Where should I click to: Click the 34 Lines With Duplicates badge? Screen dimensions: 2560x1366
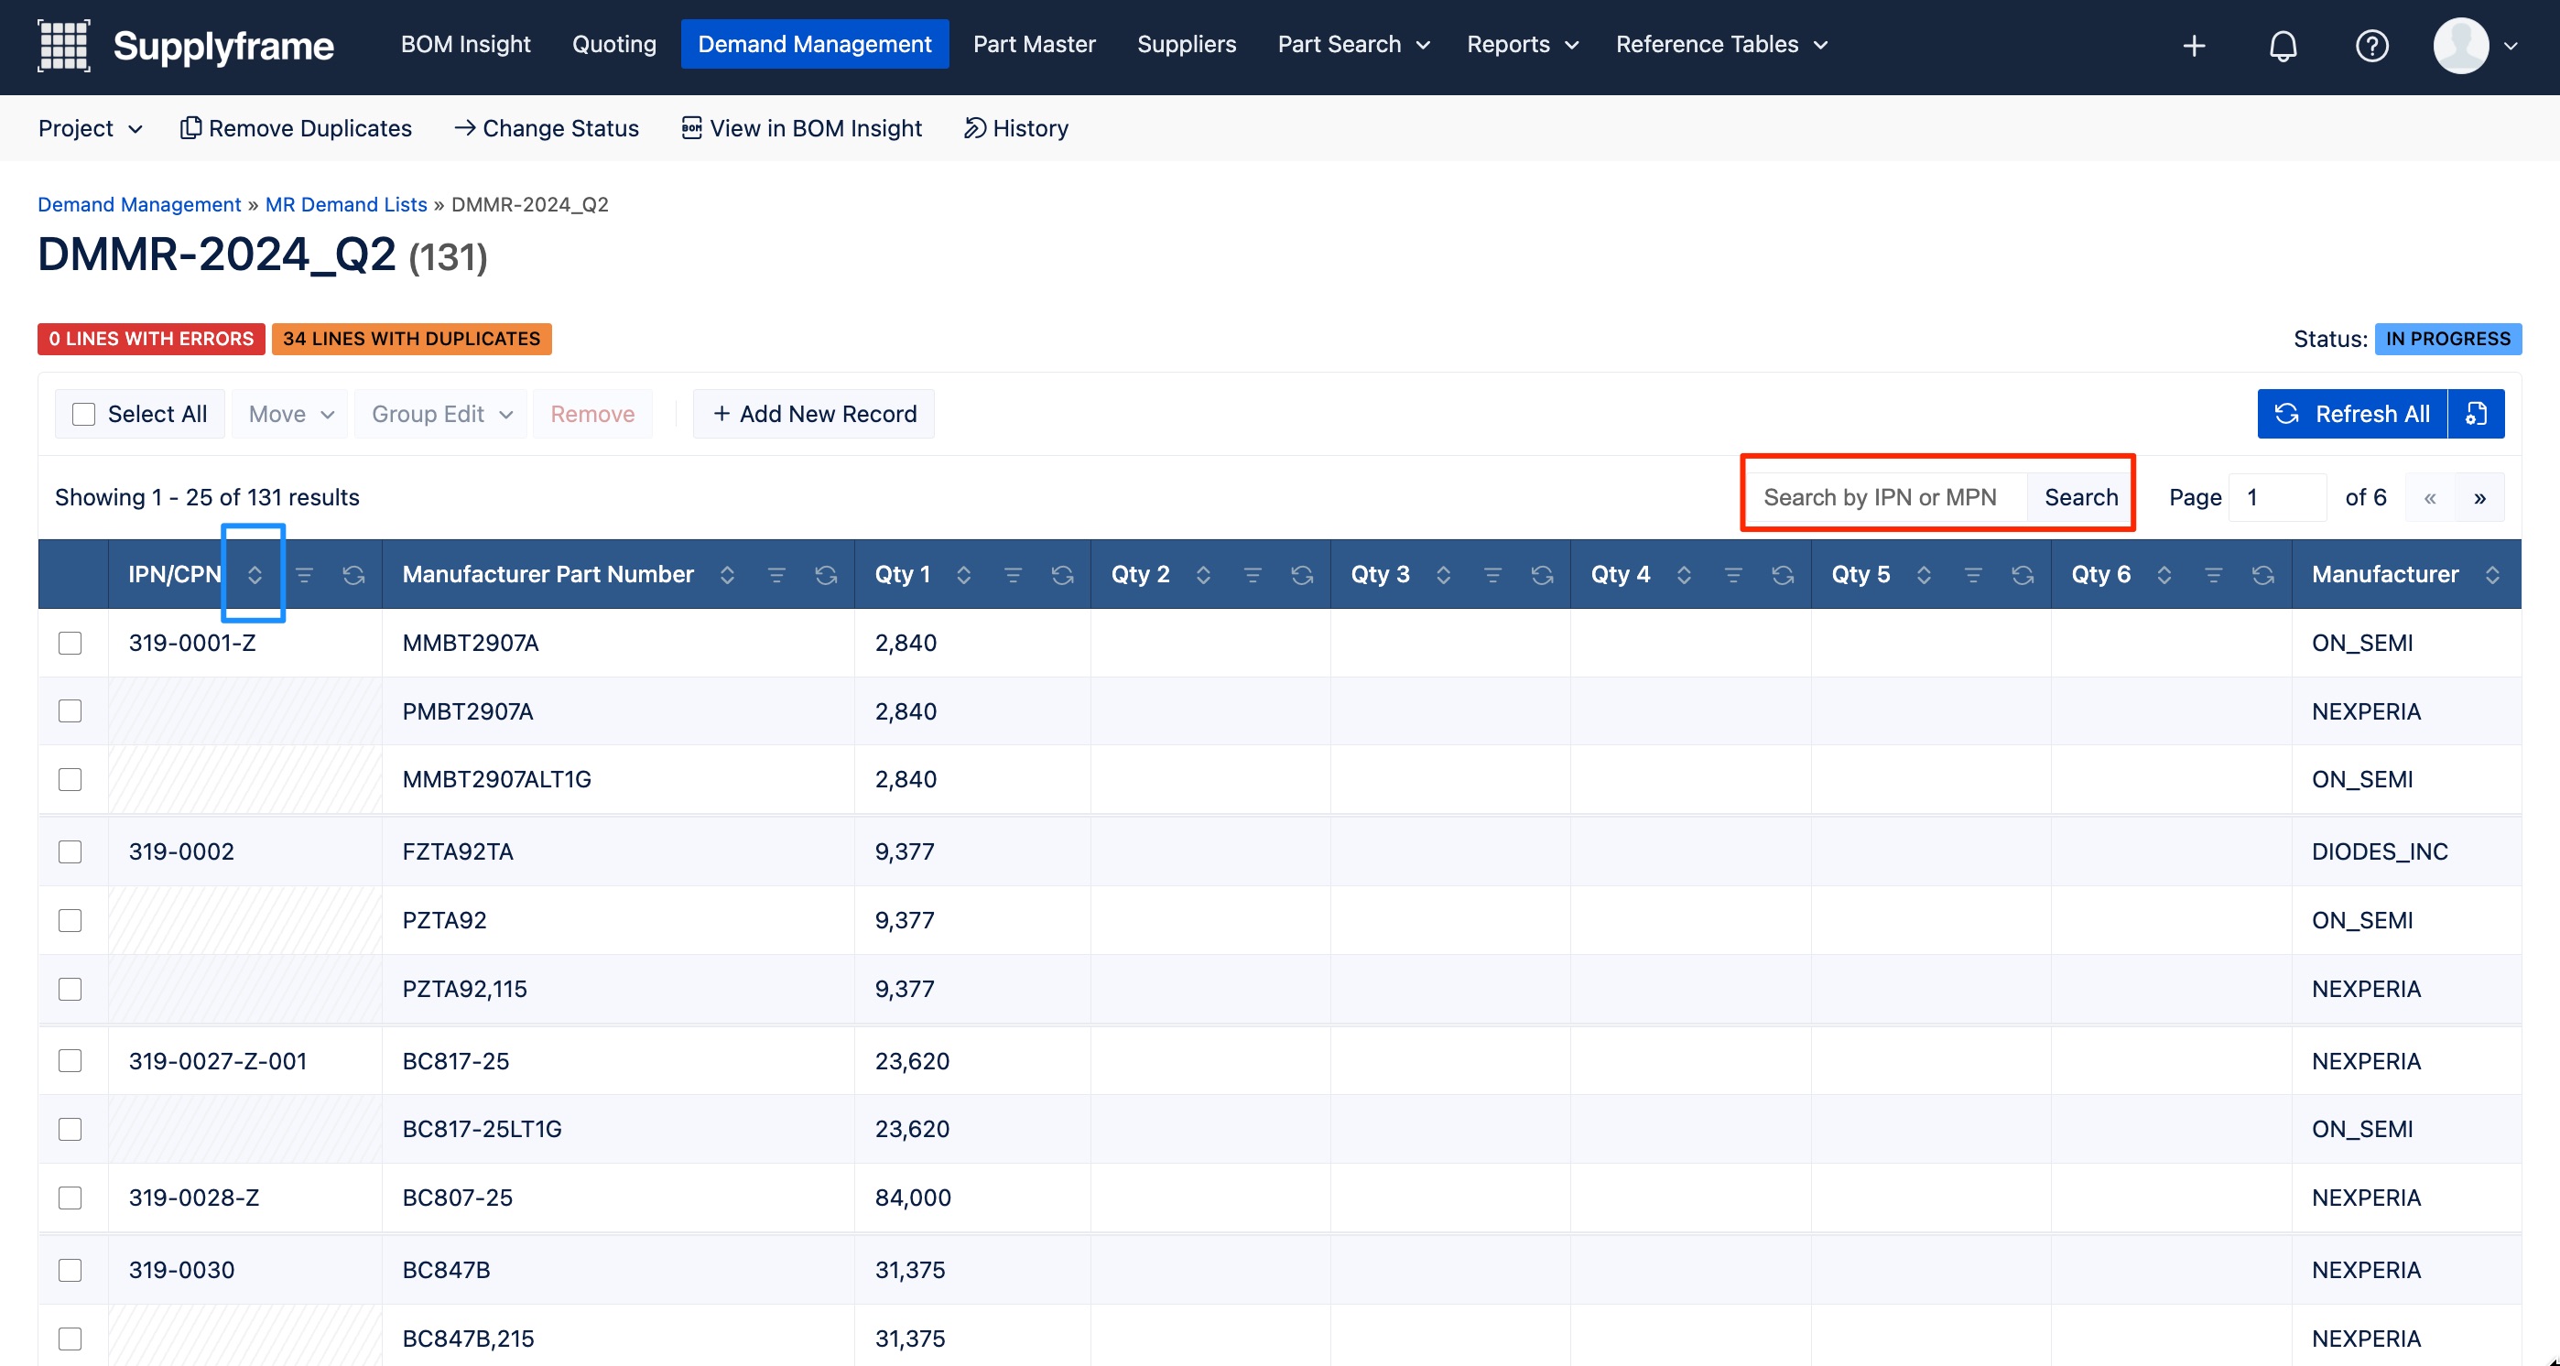411,339
